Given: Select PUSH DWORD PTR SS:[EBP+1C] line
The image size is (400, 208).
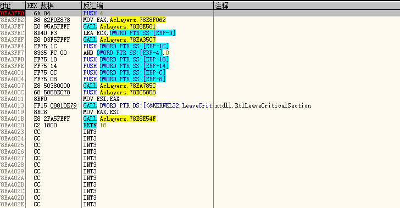Looking at the screenshot, I should click(126, 46).
